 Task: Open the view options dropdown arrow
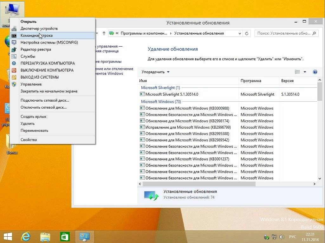click(305, 72)
